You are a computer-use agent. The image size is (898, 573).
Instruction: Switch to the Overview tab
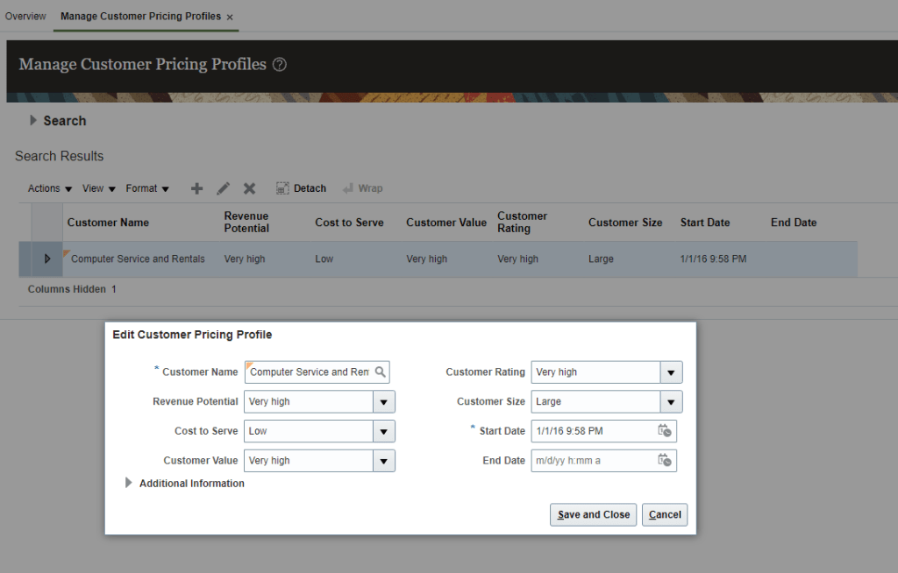25,17
